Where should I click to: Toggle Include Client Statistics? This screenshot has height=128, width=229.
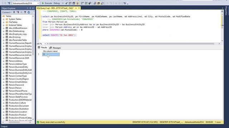[x=90, y=3]
